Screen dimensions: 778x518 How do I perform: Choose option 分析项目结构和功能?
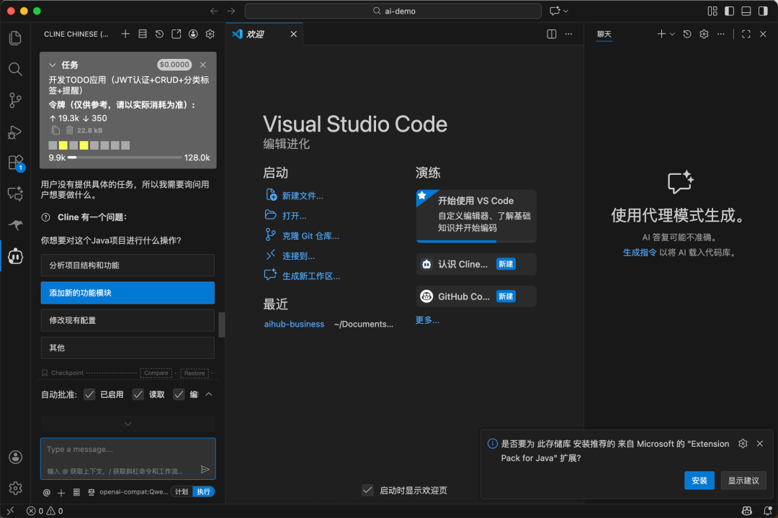(x=128, y=265)
